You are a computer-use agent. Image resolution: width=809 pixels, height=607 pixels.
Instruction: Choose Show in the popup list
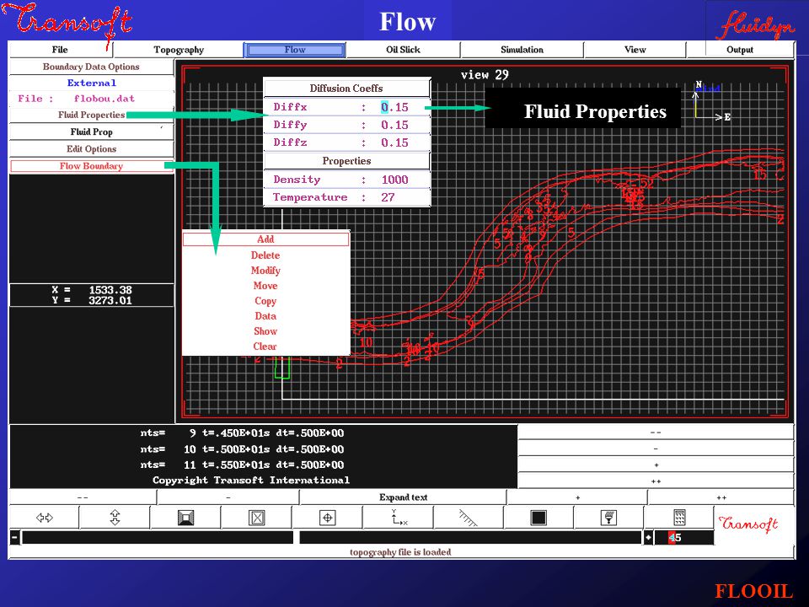point(265,331)
